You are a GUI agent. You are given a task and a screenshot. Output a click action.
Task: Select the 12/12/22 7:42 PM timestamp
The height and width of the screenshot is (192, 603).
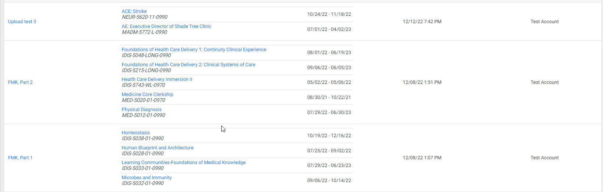422,22
